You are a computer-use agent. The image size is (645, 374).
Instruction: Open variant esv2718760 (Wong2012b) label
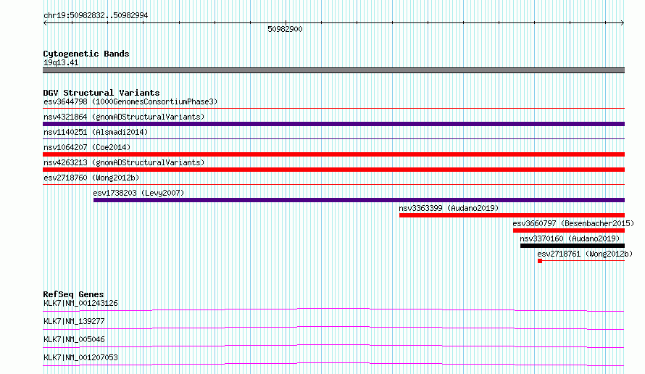(x=91, y=178)
